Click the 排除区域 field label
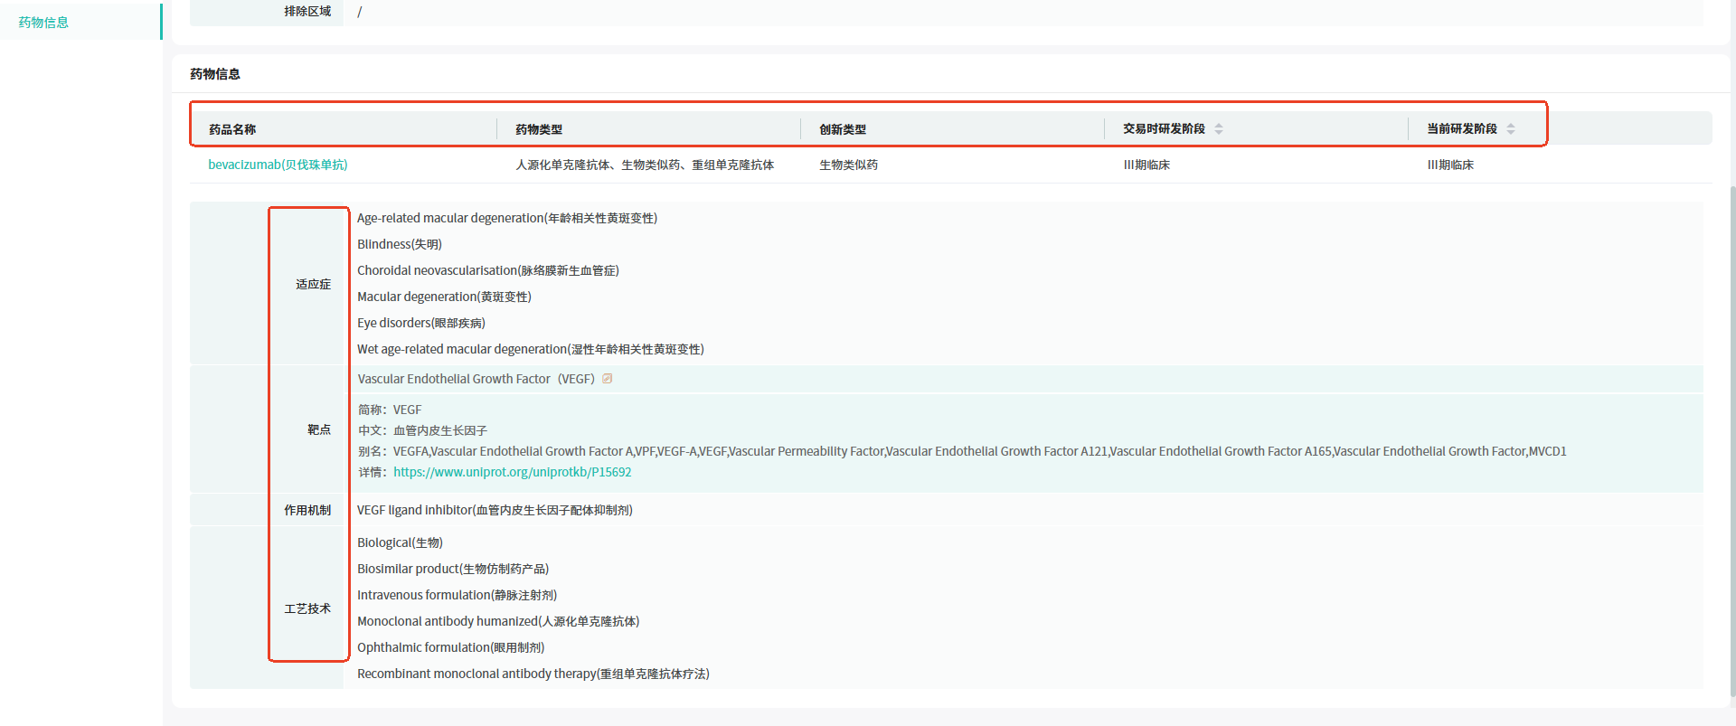Image resolution: width=1736 pixels, height=726 pixels. click(307, 12)
